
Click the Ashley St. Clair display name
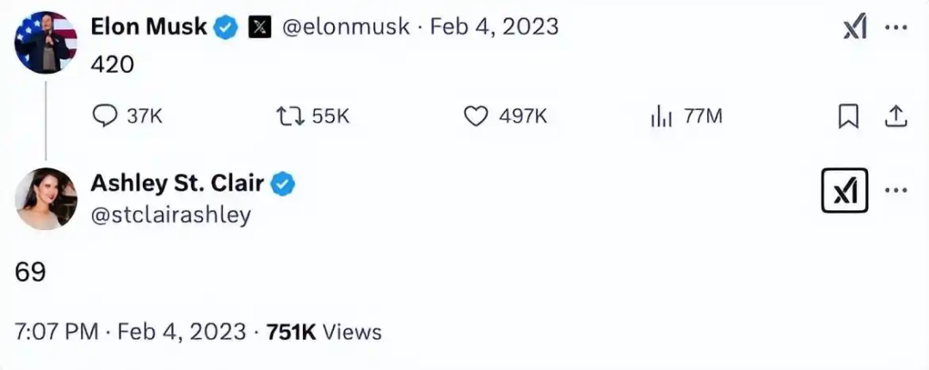(x=177, y=183)
